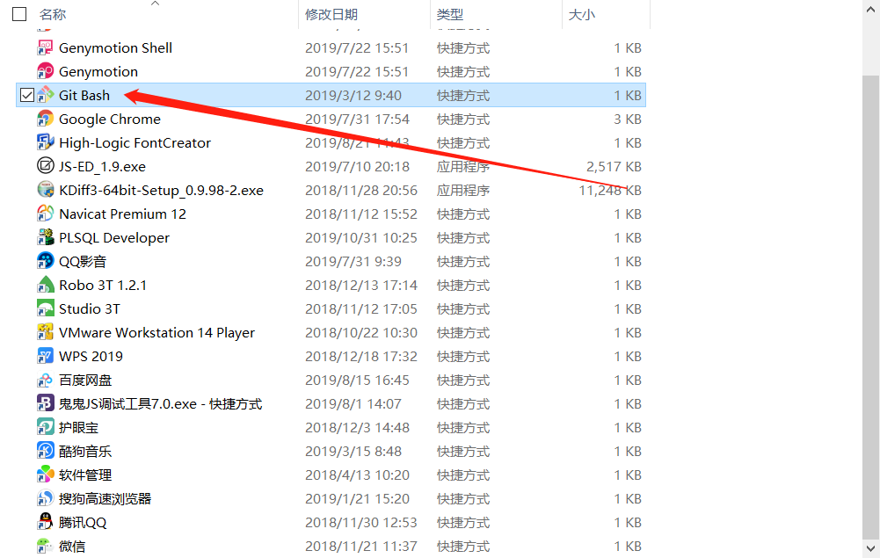Toggle the select-all checkbox in header
Image resolution: width=880 pixels, height=558 pixels.
[x=19, y=14]
